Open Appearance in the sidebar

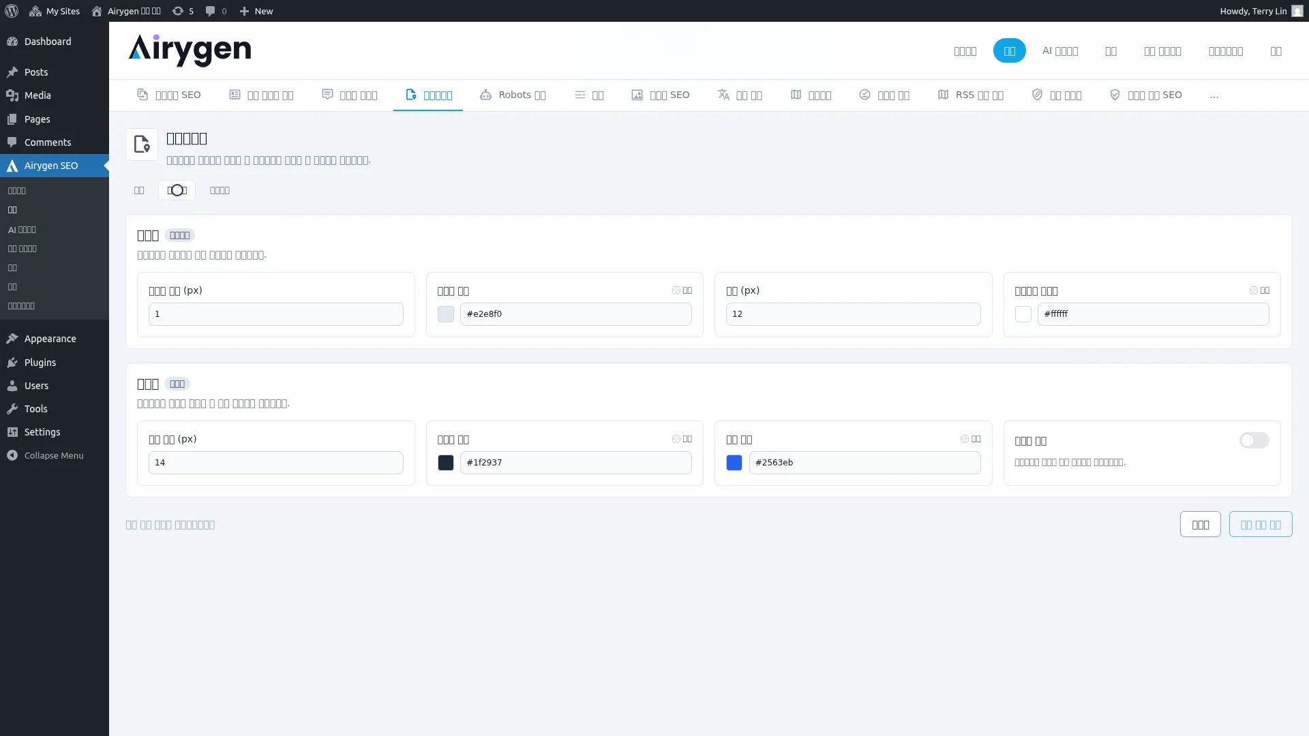(x=55, y=339)
